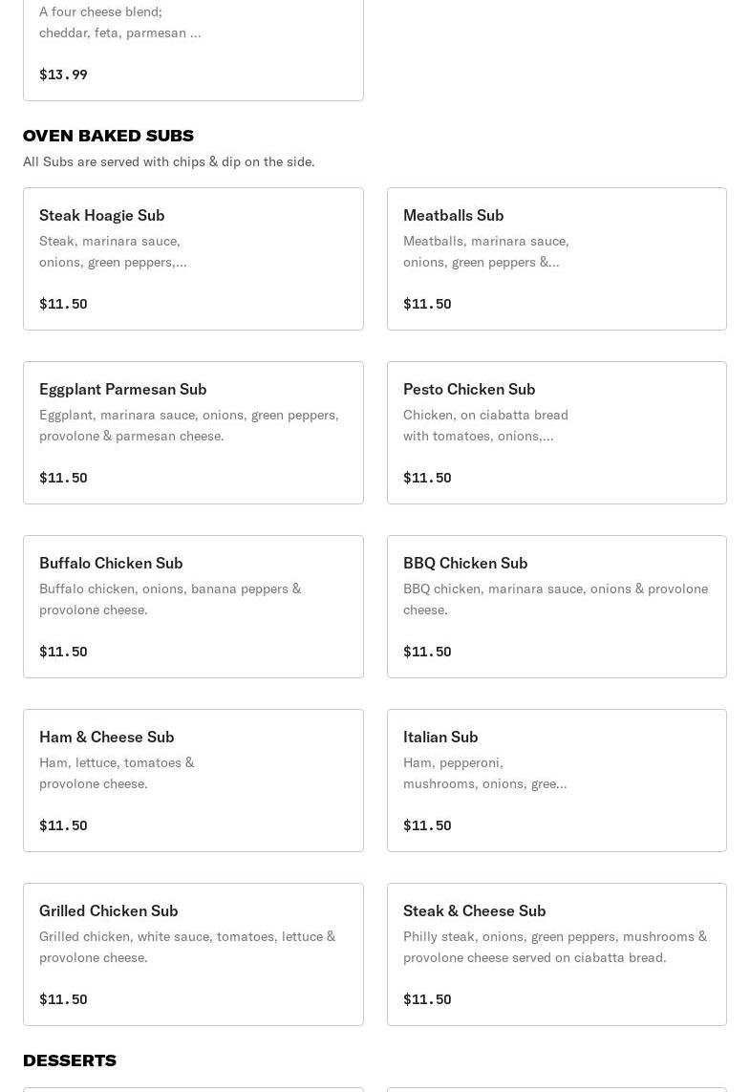Click the Oven Baked Subs heading
The image size is (750, 1092).
click(x=108, y=136)
